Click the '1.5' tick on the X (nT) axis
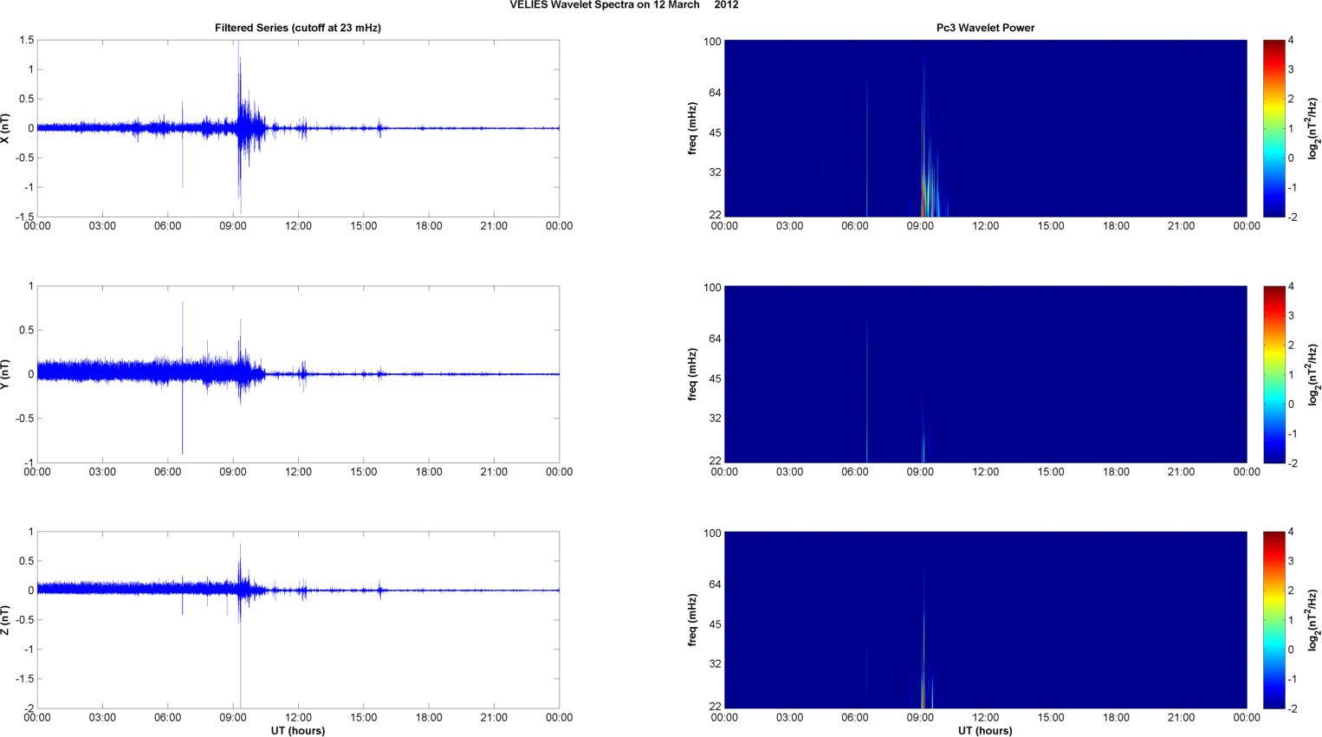Image resolution: width=1322 pixels, height=737 pixels. [x=26, y=41]
